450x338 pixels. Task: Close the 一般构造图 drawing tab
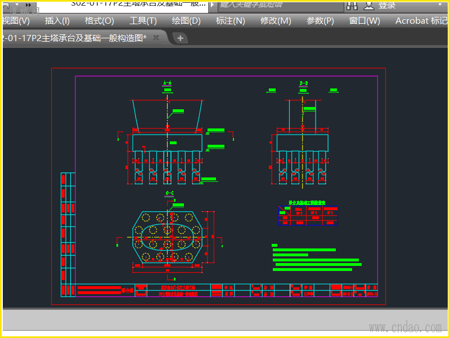[x=156, y=38]
